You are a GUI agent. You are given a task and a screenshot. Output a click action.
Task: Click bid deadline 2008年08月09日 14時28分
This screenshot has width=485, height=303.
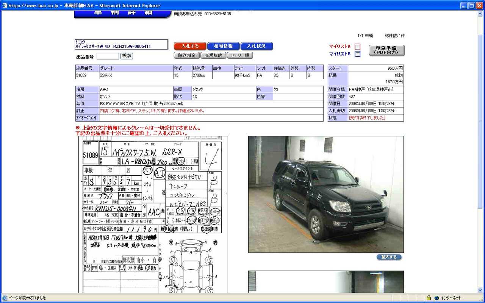(371, 111)
